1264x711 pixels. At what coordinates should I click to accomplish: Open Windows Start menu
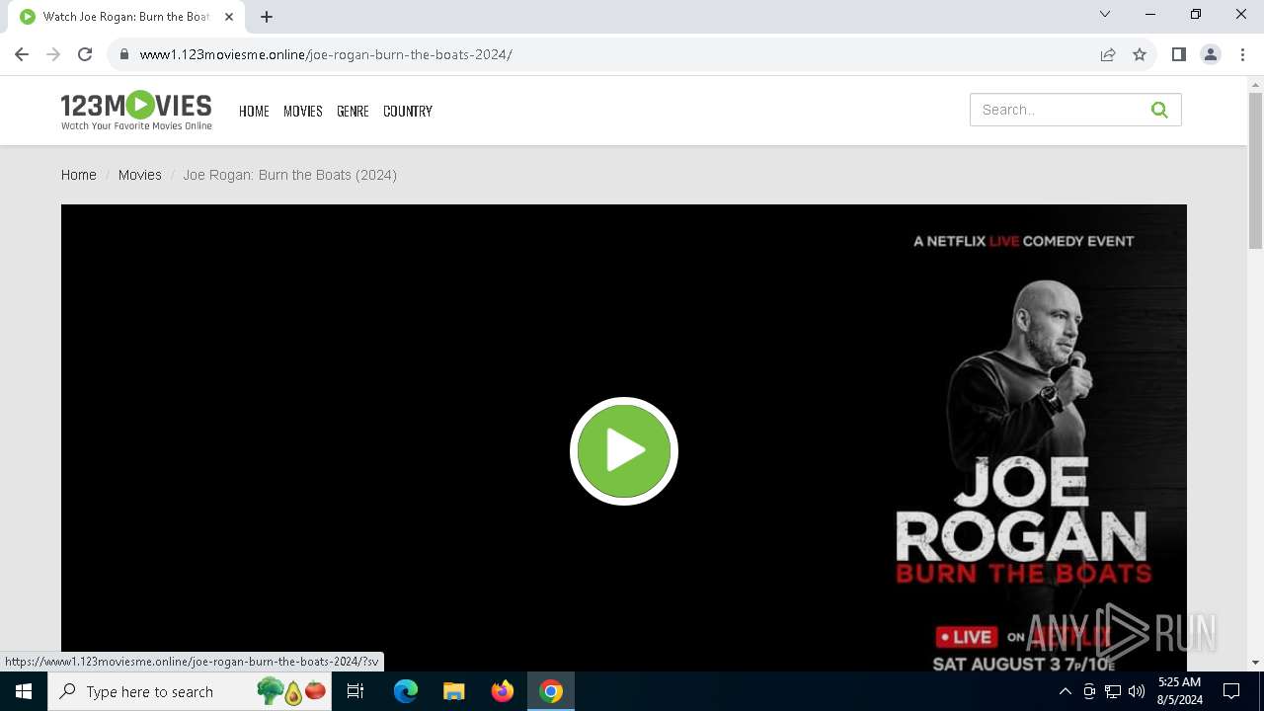pos(24,691)
